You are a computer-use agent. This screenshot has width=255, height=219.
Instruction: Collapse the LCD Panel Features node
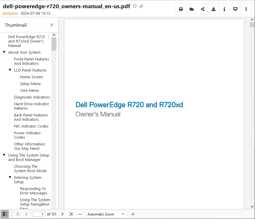(x=10, y=70)
